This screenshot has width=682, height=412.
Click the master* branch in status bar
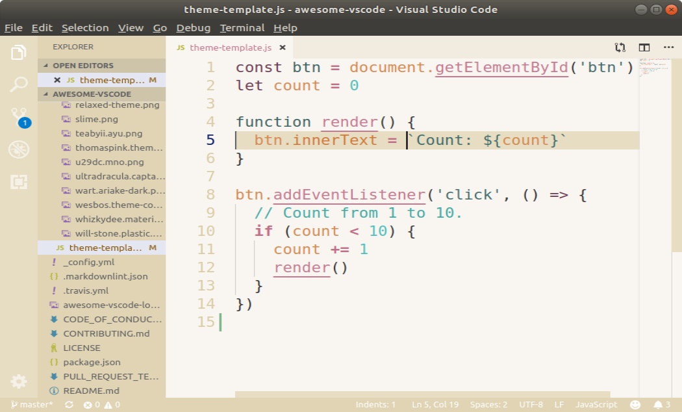pos(32,405)
